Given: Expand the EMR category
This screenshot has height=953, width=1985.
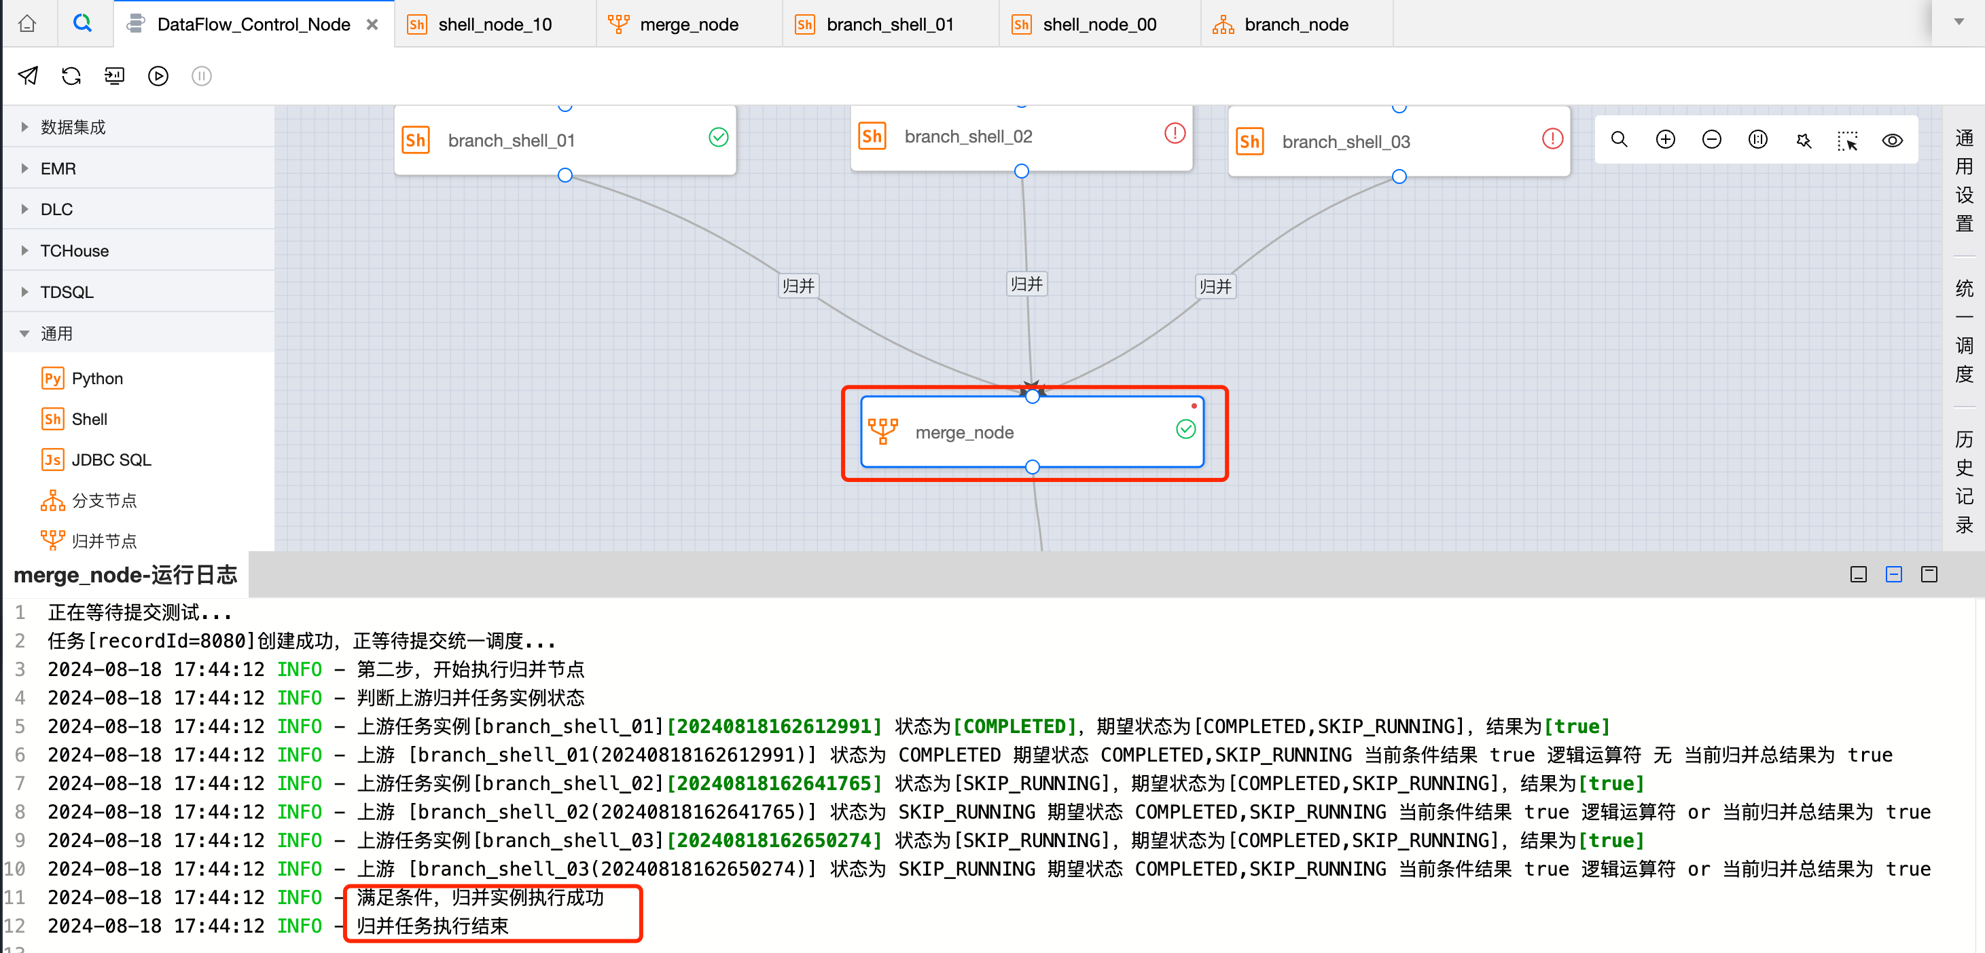Looking at the screenshot, I should tap(58, 168).
